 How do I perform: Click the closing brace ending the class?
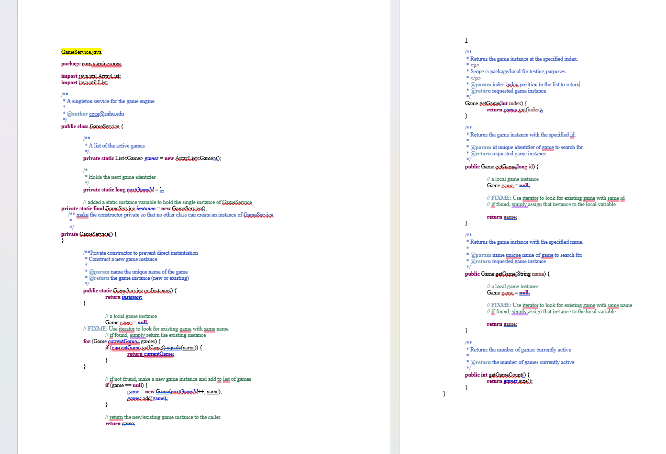[x=443, y=393]
